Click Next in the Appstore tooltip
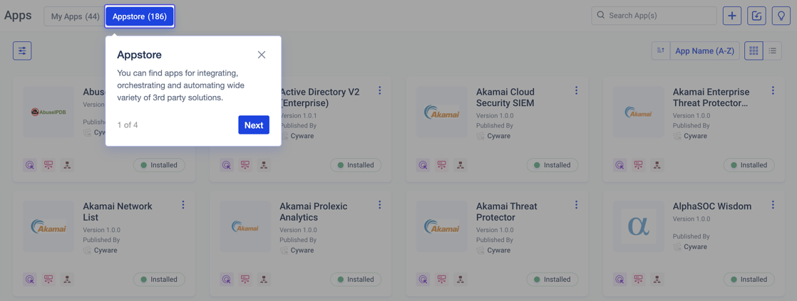797x301 pixels. [254, 125]
